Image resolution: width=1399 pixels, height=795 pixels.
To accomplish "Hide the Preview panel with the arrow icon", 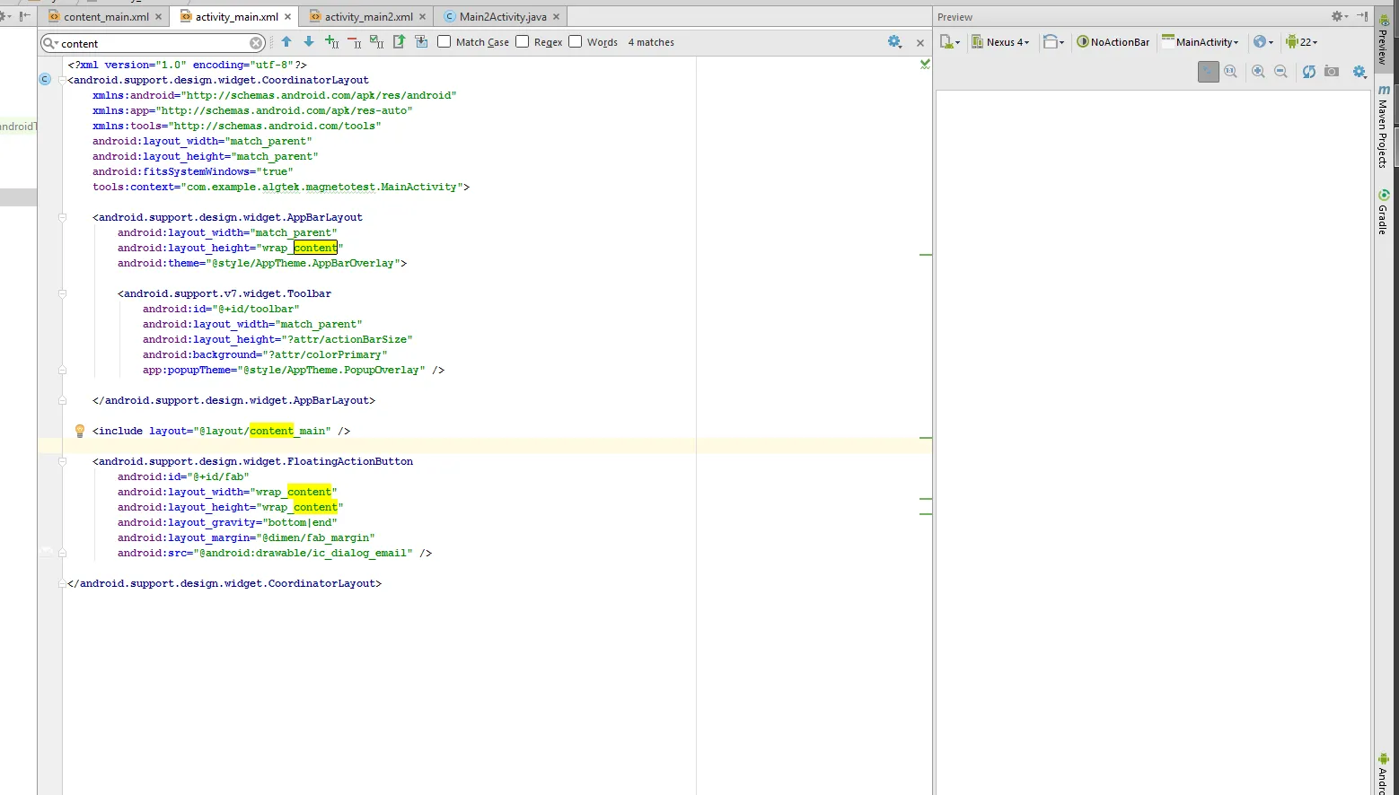I will (x=1362, y=16).
